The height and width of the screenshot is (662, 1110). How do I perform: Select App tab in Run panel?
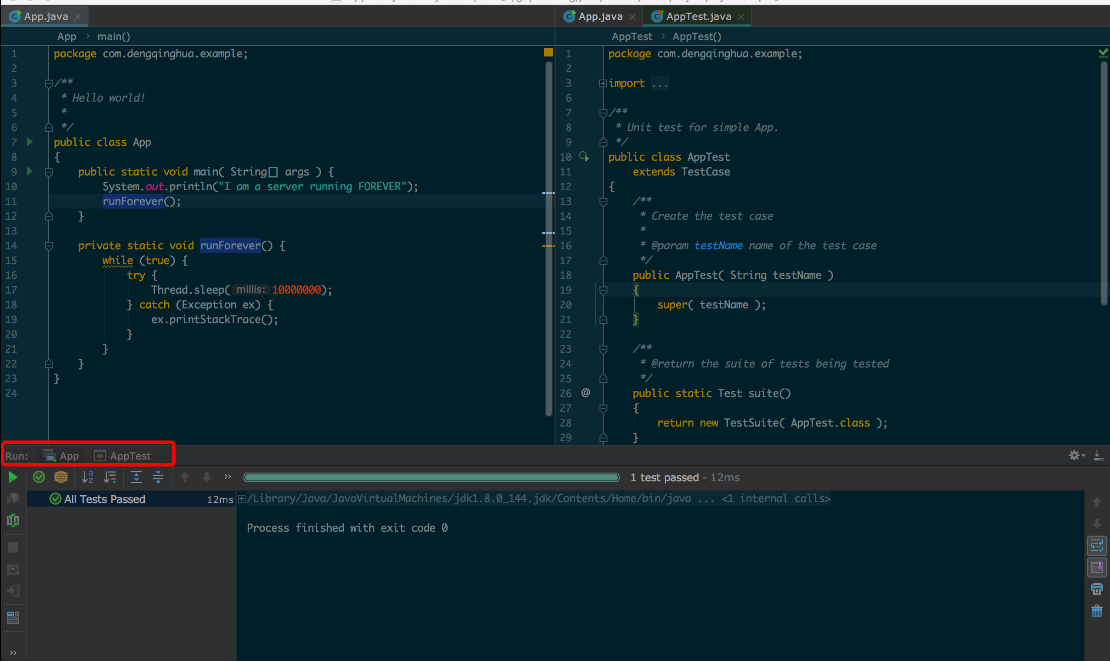63,456
